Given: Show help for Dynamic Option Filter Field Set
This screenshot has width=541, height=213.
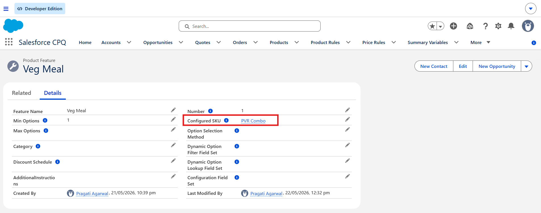Looking at the screenshot, I should tap(237, 146).
